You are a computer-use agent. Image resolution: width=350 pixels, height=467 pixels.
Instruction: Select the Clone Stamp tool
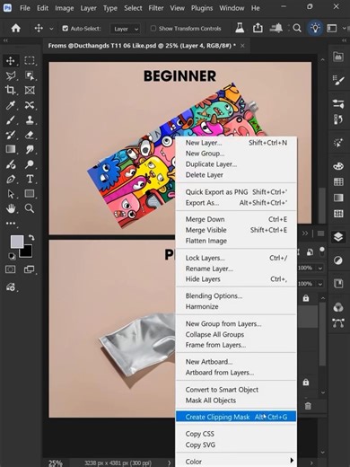(30, 120)
